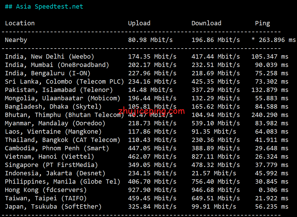
Task: Click the Ping column header
Action: (x=262, y=23)
